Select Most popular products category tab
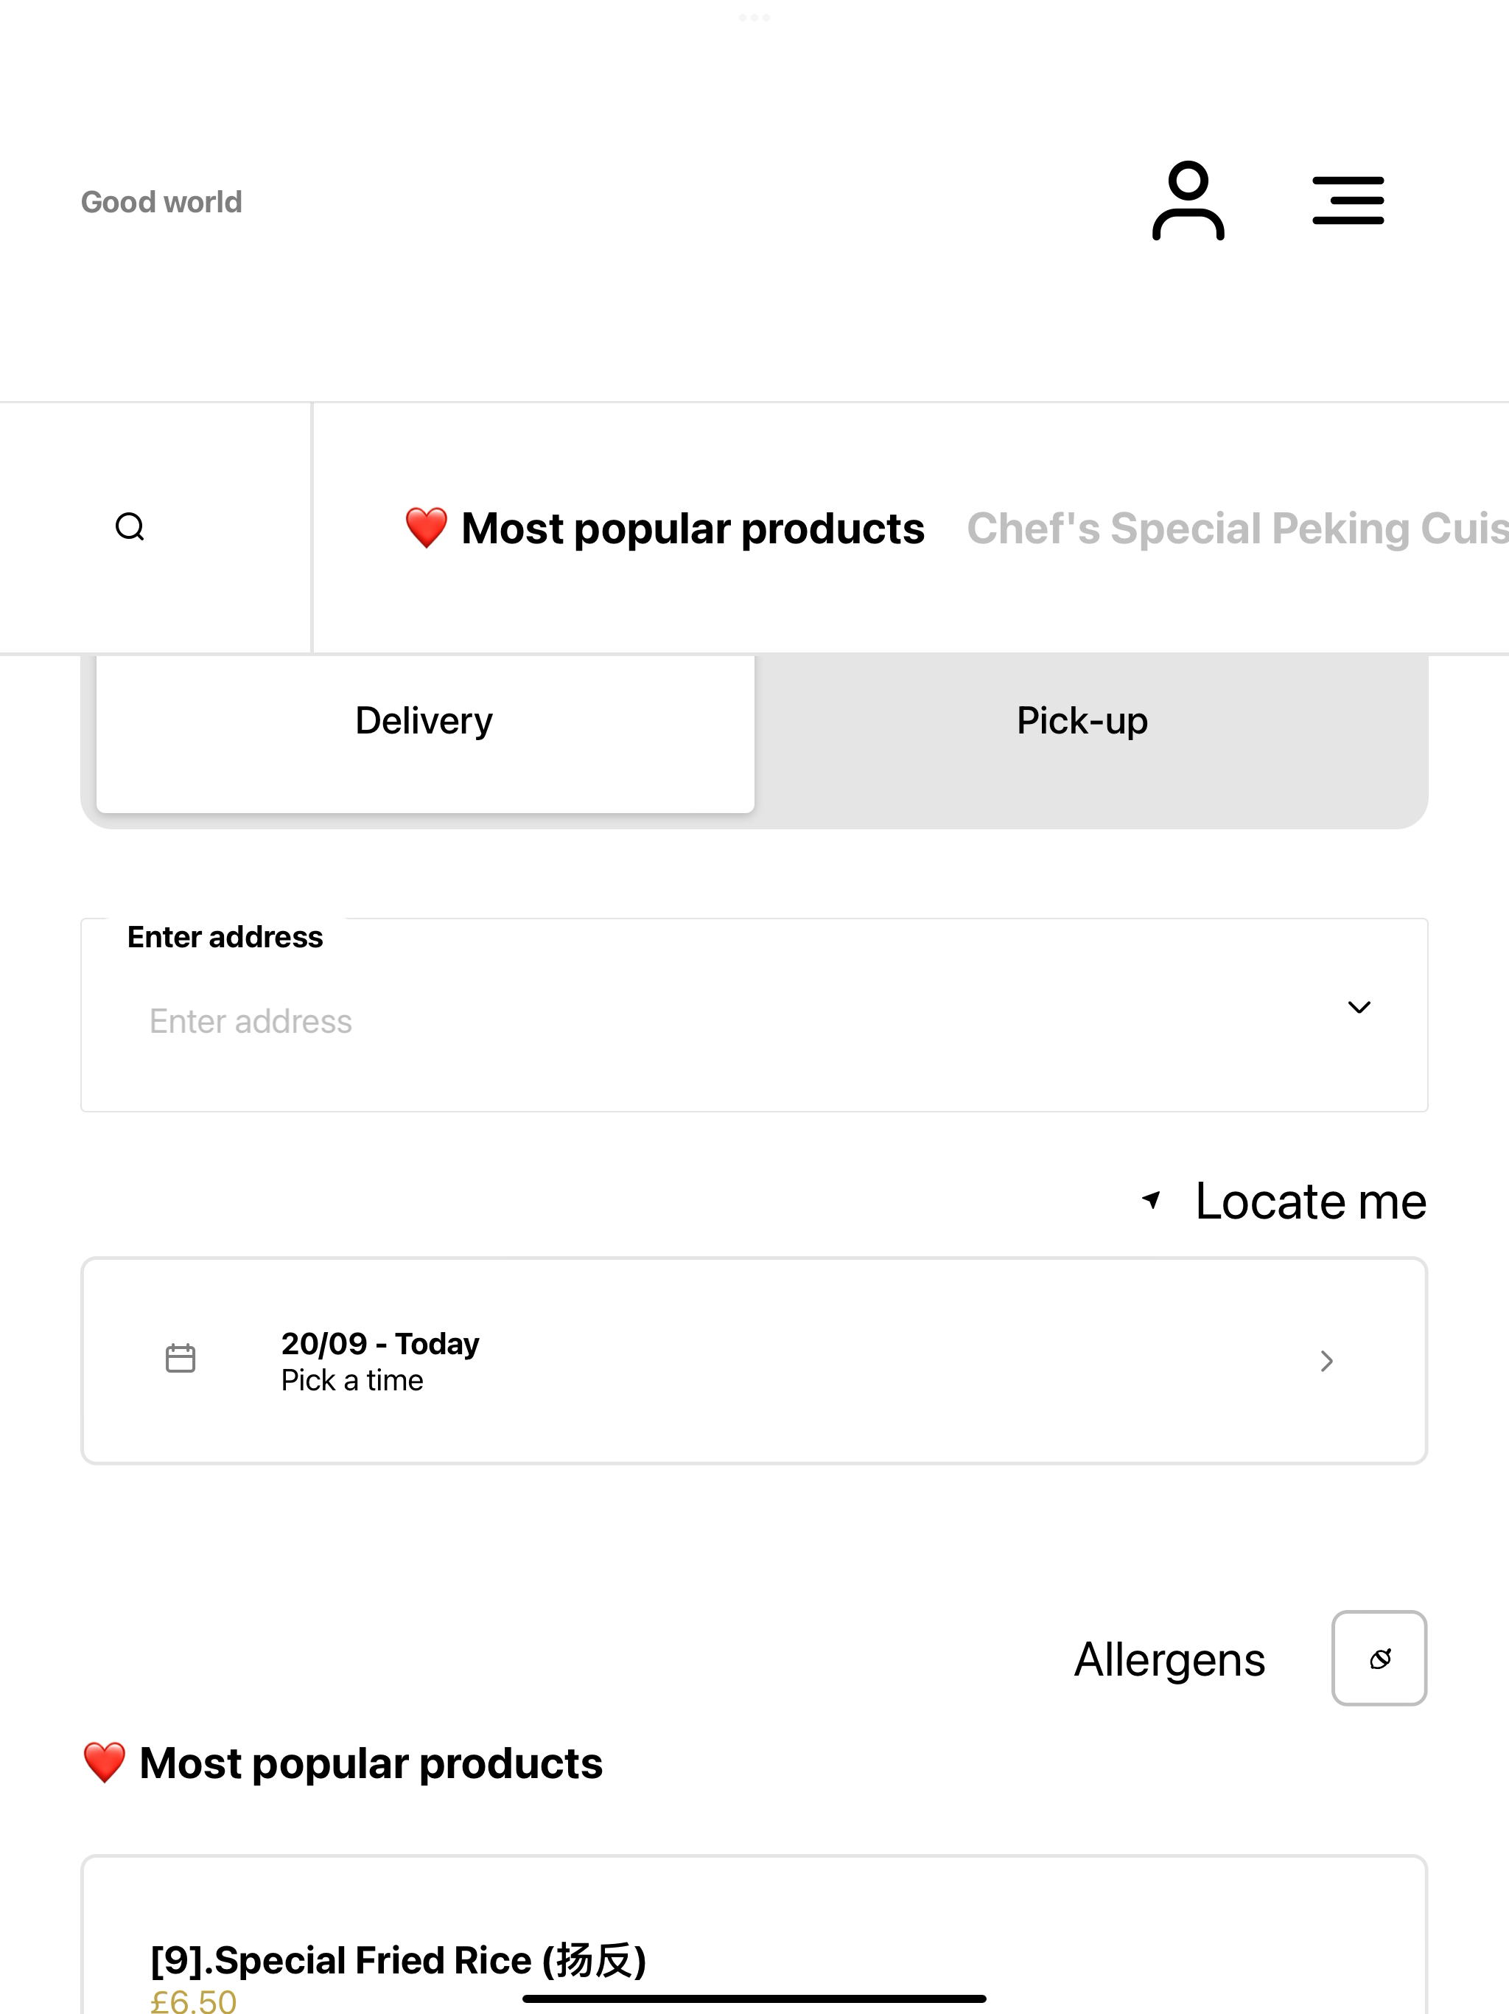Screen dimensions: 1509x2014 (x=665, y=528)
